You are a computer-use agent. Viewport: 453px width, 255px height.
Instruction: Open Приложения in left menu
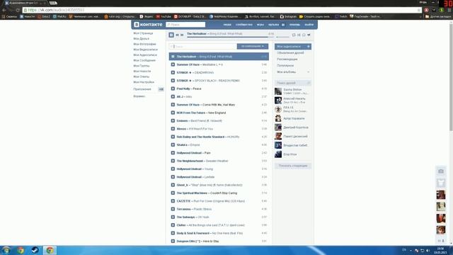(x=142, y=89)
